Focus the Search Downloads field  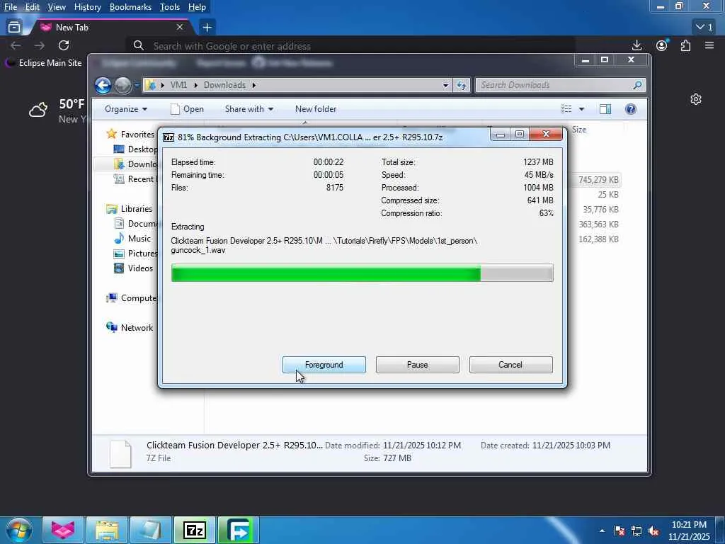point(560,85)
